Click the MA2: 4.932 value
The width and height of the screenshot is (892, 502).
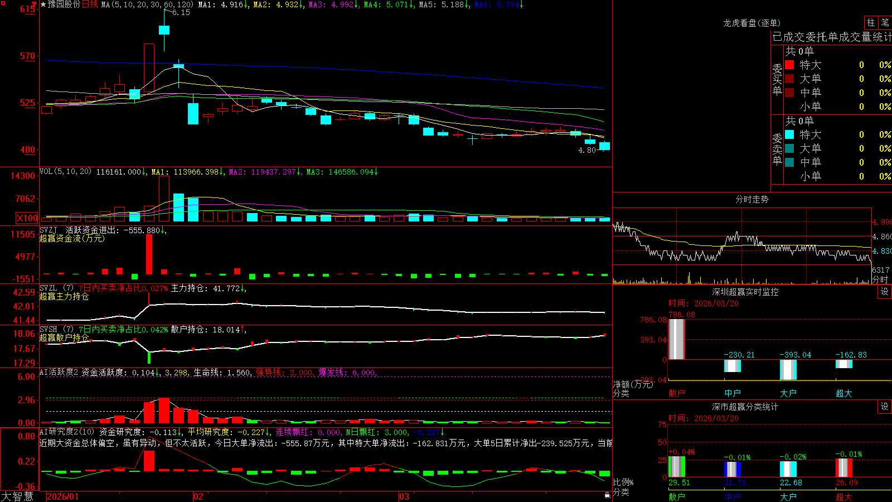278,4
